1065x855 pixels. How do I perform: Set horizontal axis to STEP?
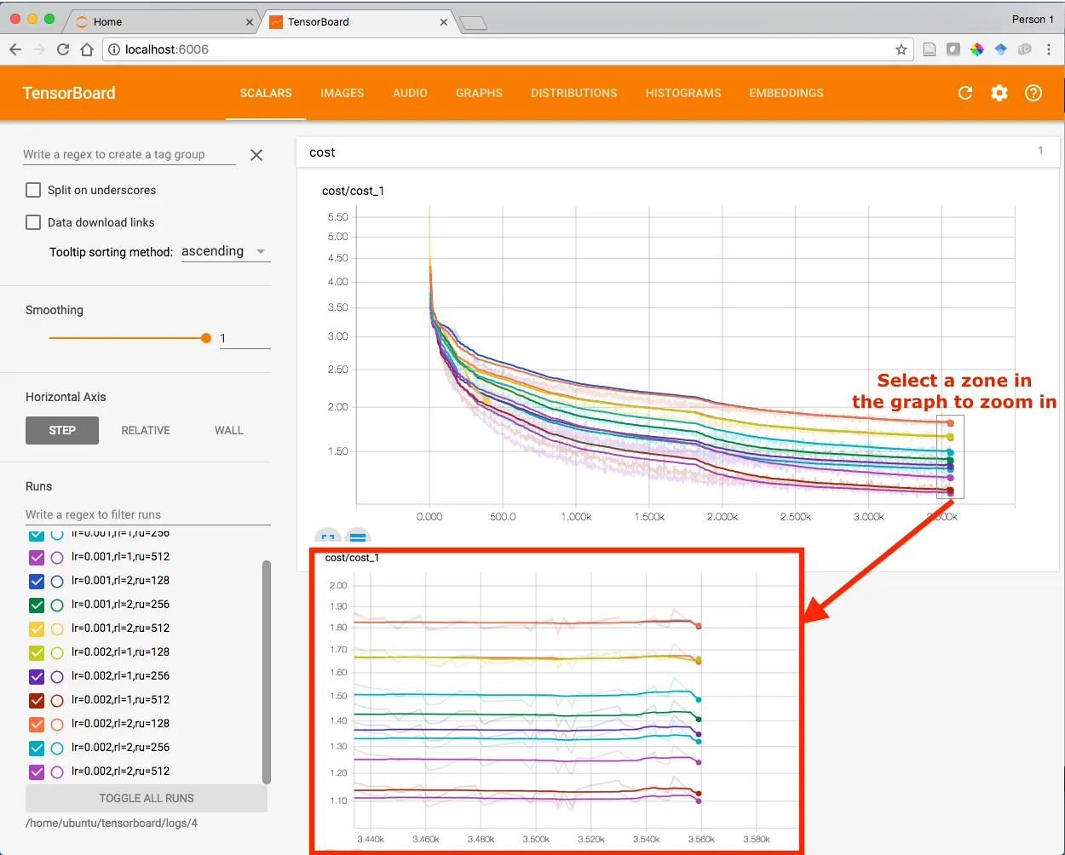tap(62, 430)
